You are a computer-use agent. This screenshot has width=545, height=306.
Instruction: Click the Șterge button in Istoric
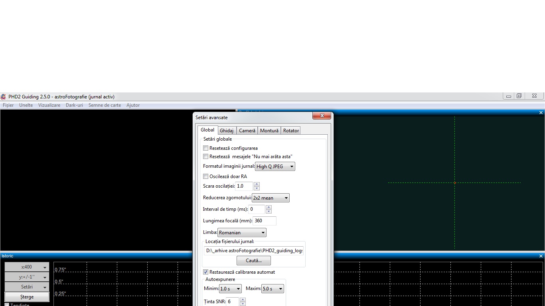[x=27, y=297]
